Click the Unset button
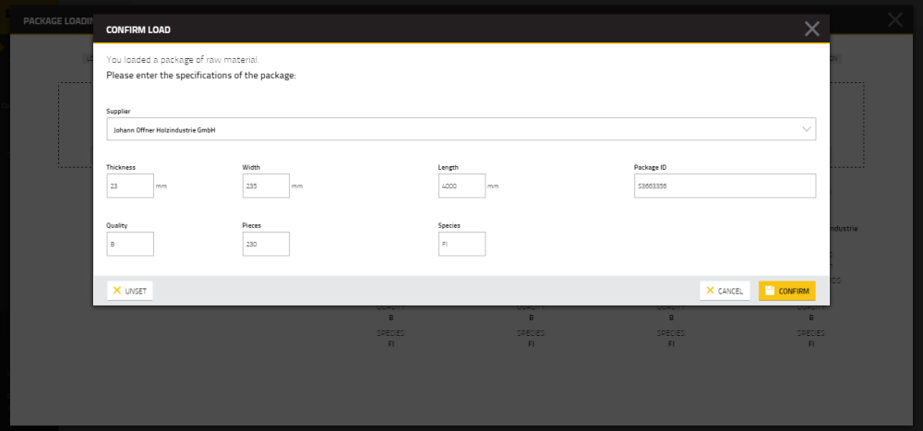The image size is (923, 431). click(130, 291)
